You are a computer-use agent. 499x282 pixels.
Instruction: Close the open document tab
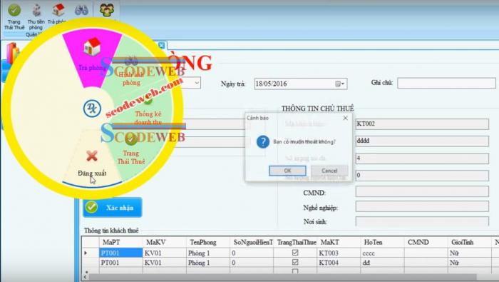pyautogui.click(x=161, y=46)
